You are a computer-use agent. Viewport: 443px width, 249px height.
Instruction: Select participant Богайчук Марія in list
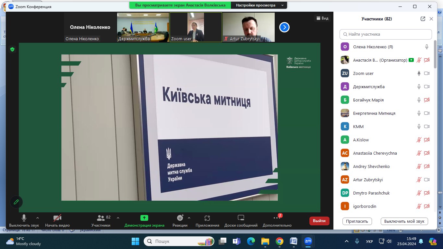tap(386, 100)
